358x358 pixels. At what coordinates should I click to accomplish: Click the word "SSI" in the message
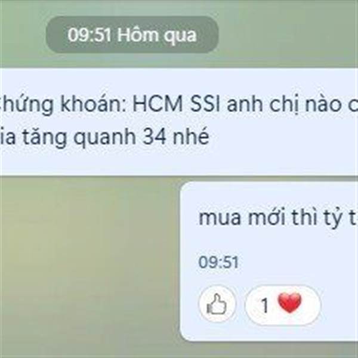[x=205, y=104]
